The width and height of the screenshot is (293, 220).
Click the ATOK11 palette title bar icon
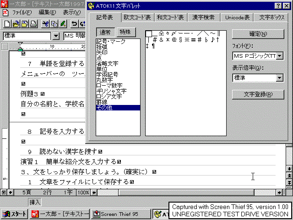coord(91,6)
